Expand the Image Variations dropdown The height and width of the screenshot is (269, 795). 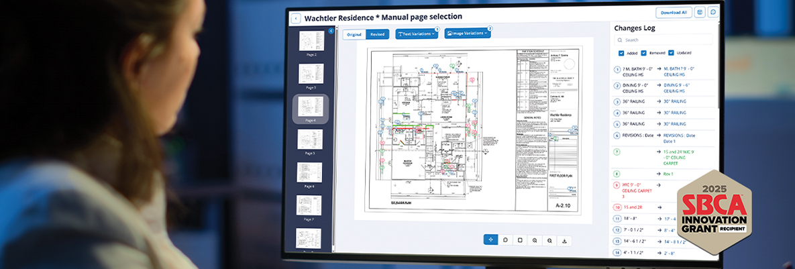click(x=467, y=33)
